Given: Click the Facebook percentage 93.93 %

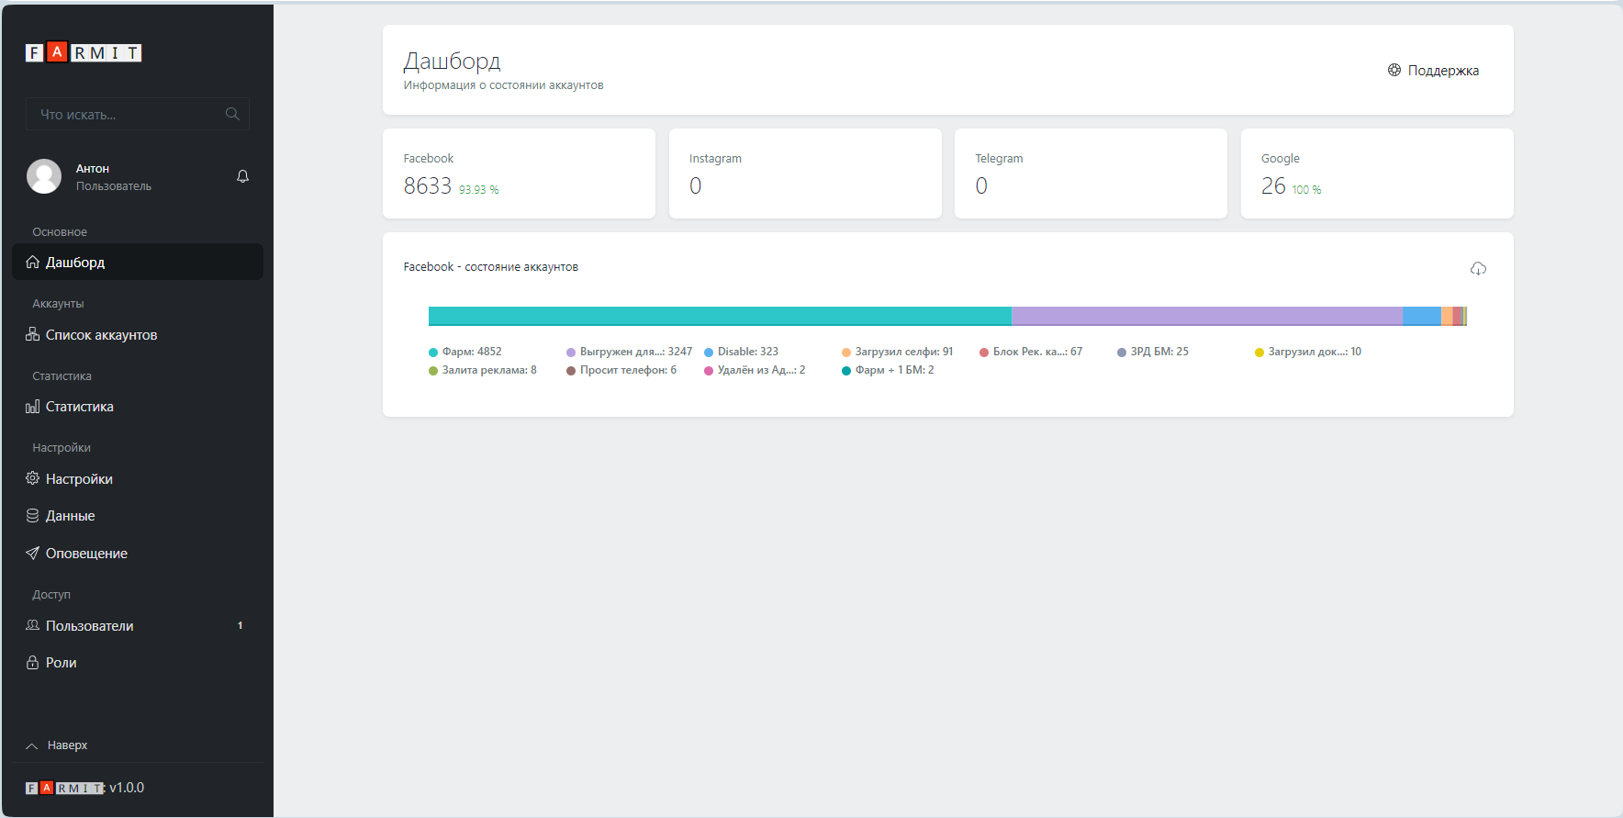Looking at the screenshot, I should tap(479, 190).
